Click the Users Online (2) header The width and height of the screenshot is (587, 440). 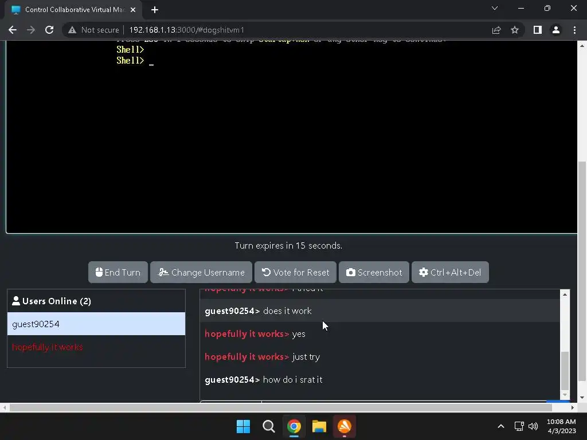point(96,301)
